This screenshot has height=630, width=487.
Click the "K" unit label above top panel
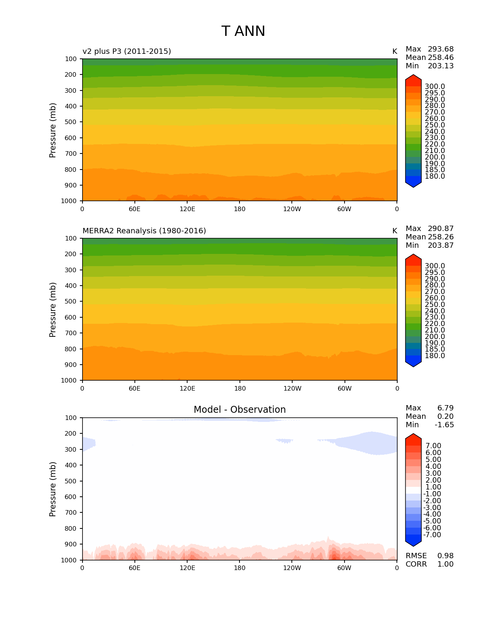point(395,52)
